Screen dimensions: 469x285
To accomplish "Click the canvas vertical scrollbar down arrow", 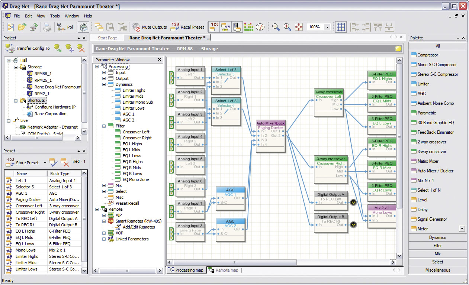I will tap(399, 256).
